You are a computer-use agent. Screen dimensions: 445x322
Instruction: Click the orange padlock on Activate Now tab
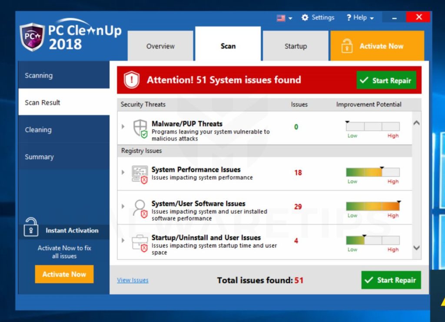pyautogui.click(x=346, y=46)
